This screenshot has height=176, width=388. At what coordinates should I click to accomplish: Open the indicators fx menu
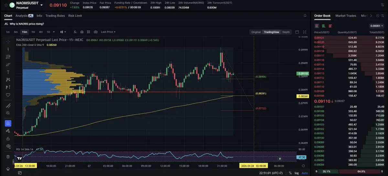tap(75, 32)
